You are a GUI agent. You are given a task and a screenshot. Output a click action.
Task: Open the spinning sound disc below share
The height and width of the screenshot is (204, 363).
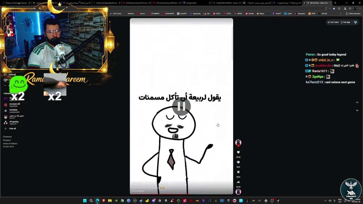(x=238, y=192)
